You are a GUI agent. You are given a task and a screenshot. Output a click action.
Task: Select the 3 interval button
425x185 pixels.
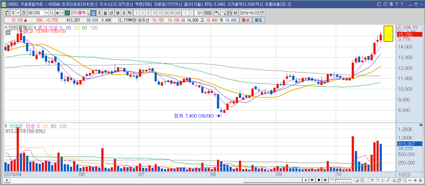(143, 13)
